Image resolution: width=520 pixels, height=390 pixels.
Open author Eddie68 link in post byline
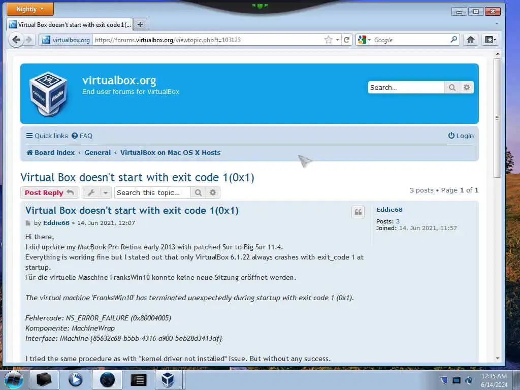click(56, 223)
